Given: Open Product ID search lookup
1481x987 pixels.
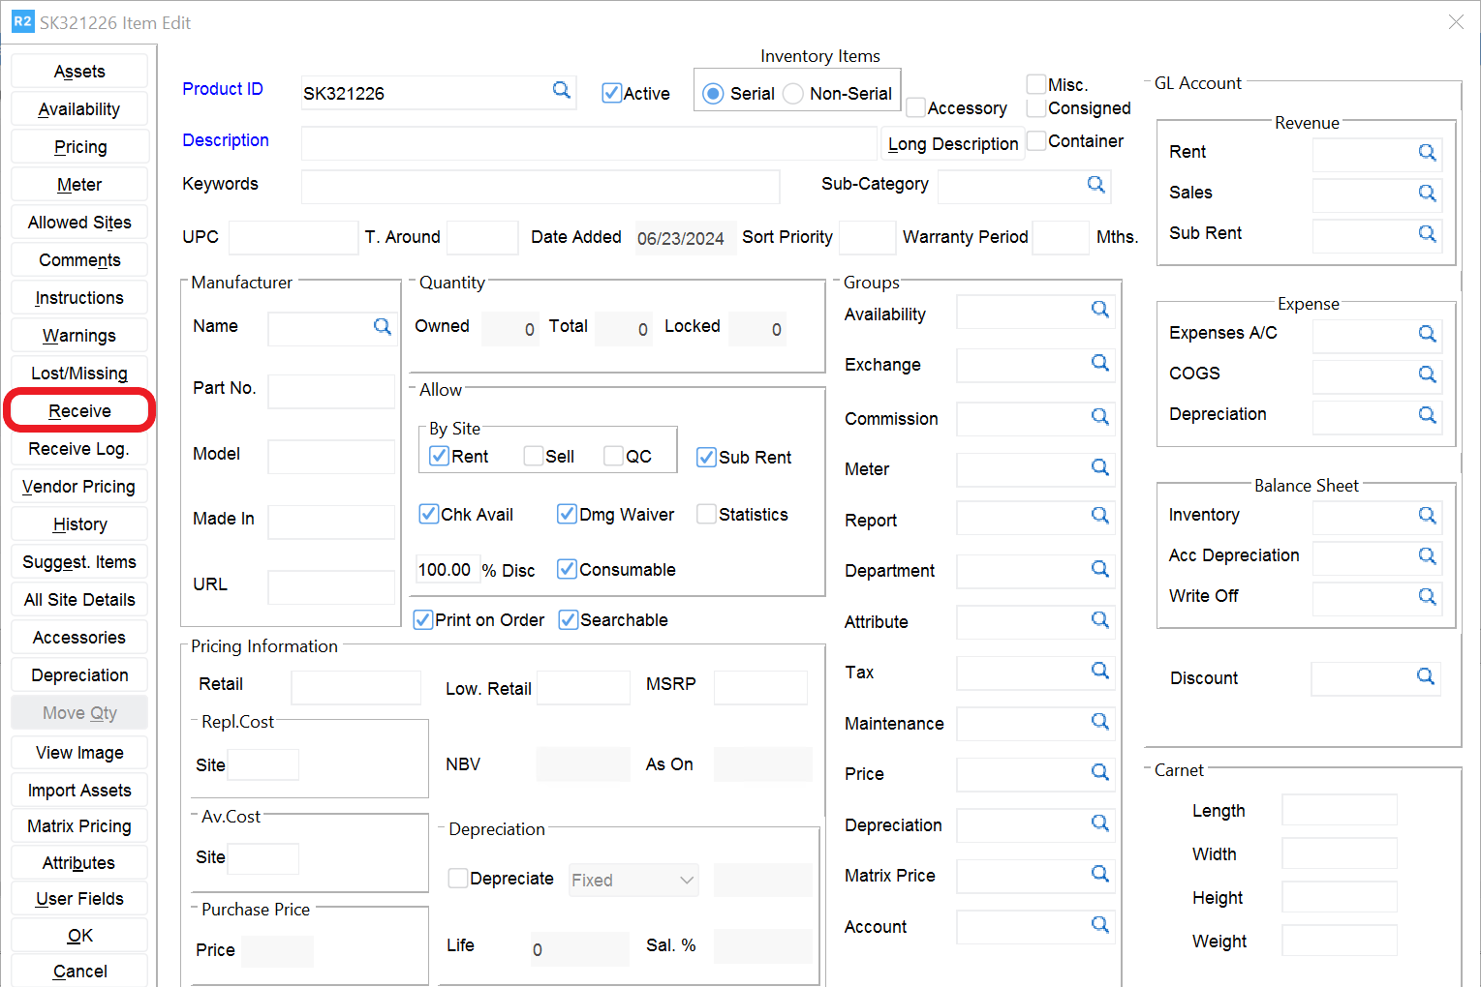Looking at the screenshot, I should 561,90.
